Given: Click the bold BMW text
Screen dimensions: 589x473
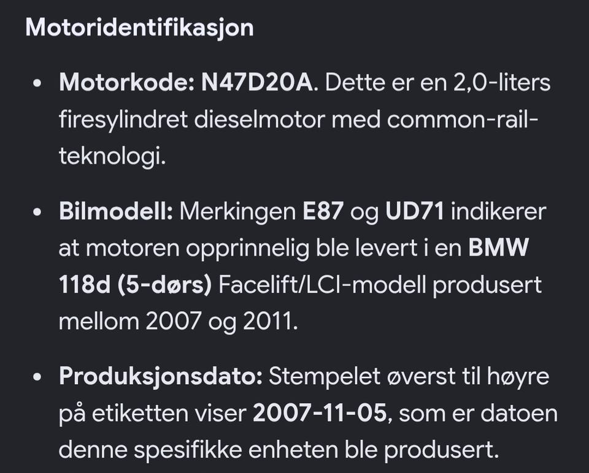Looking at the screenshot, I should coord(498,248).
